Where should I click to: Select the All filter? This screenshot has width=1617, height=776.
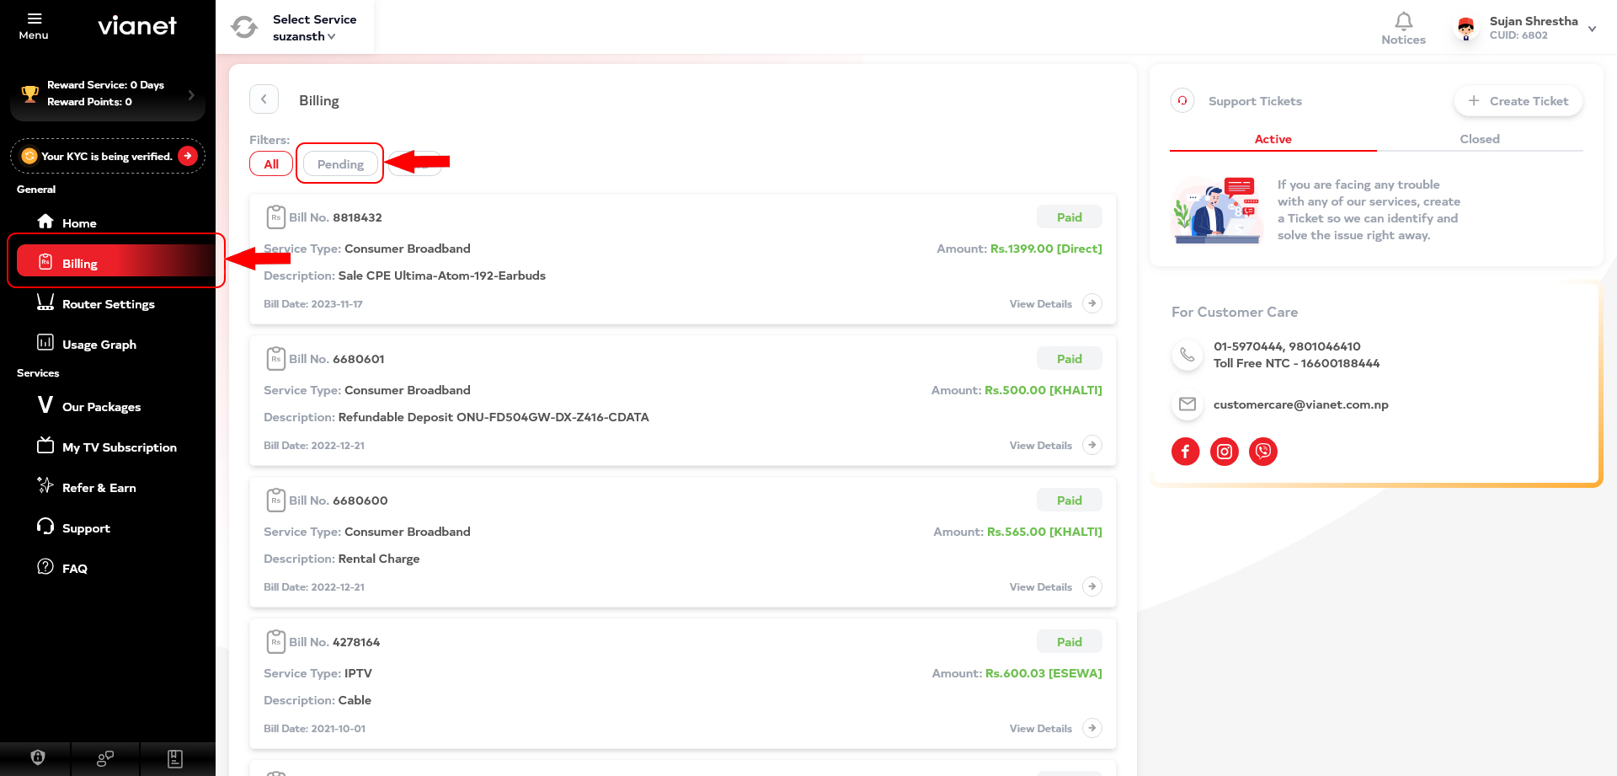(271, 163)
